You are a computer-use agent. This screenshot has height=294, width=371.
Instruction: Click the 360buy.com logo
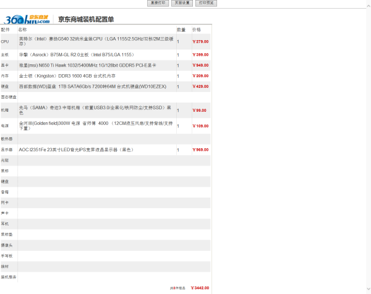[27, 19]
